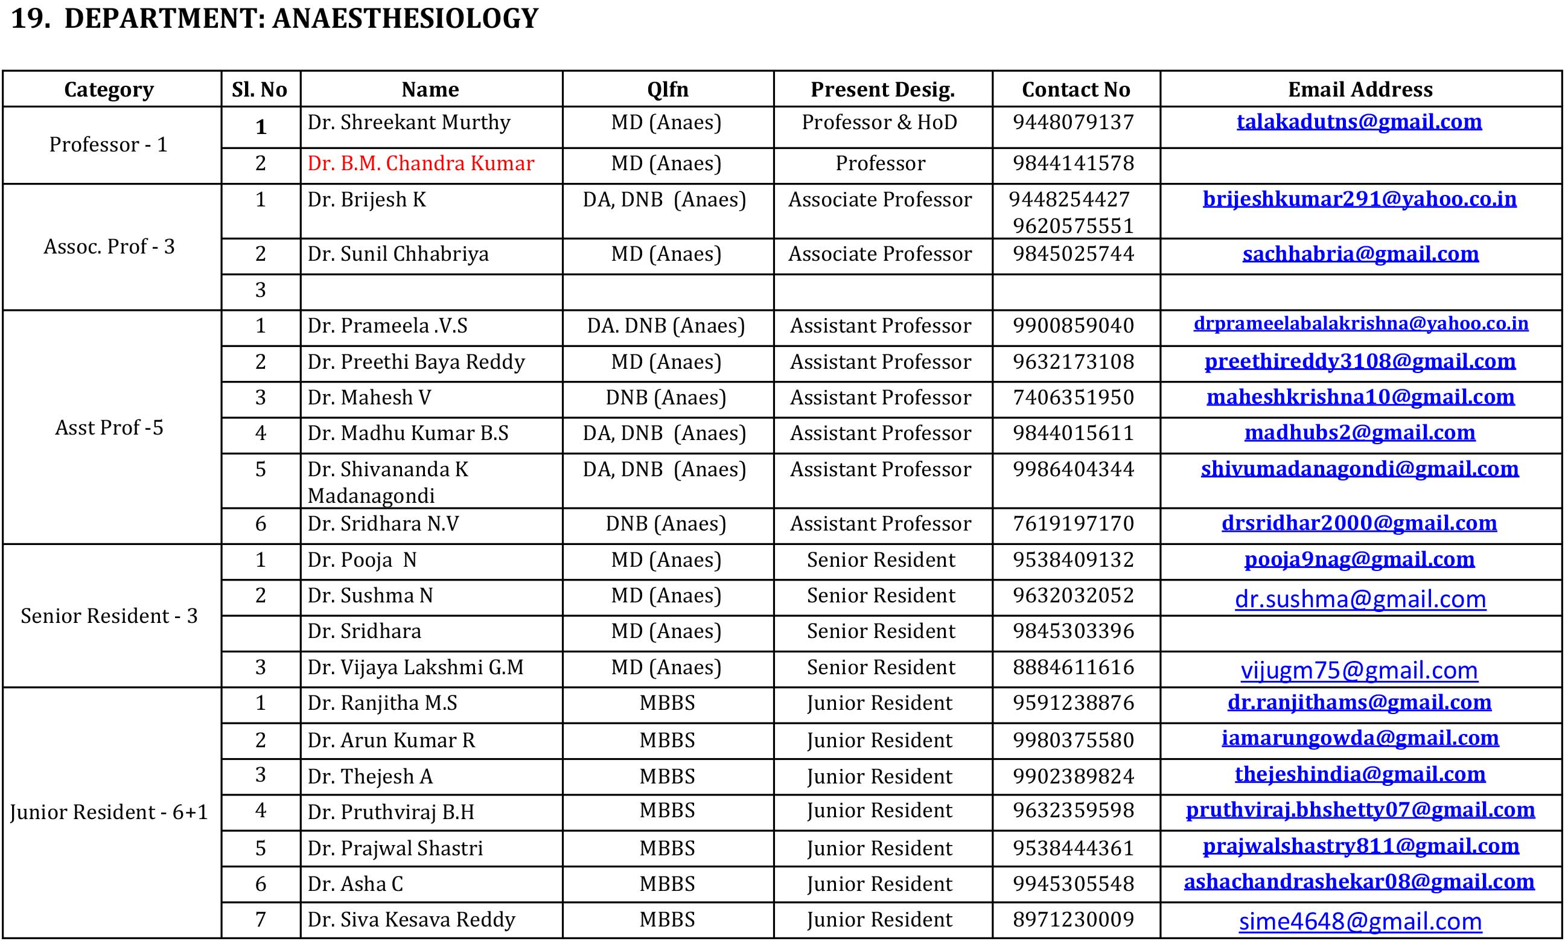Click ashachandrashekar08@gmail.com link

(1359, 881)
